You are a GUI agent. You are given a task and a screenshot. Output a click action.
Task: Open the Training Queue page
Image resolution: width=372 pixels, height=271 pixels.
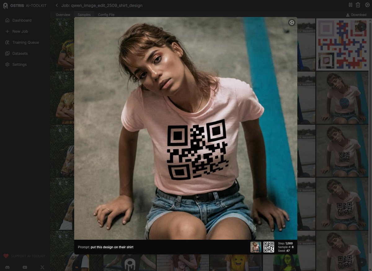[x=25, y=42]
